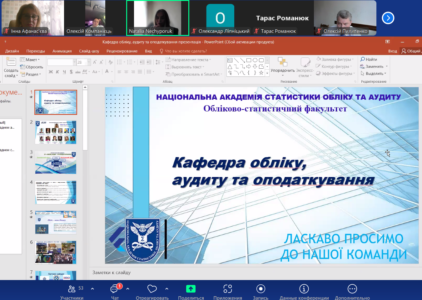Image resolution: width=422 pixels, height=300 pixels.
Task: Click the Сбросить reset button
Action: 32,67
